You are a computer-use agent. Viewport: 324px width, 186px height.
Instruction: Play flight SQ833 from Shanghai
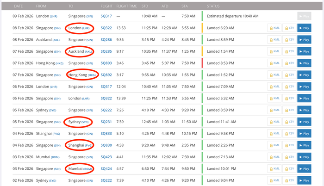coord(304,134)
